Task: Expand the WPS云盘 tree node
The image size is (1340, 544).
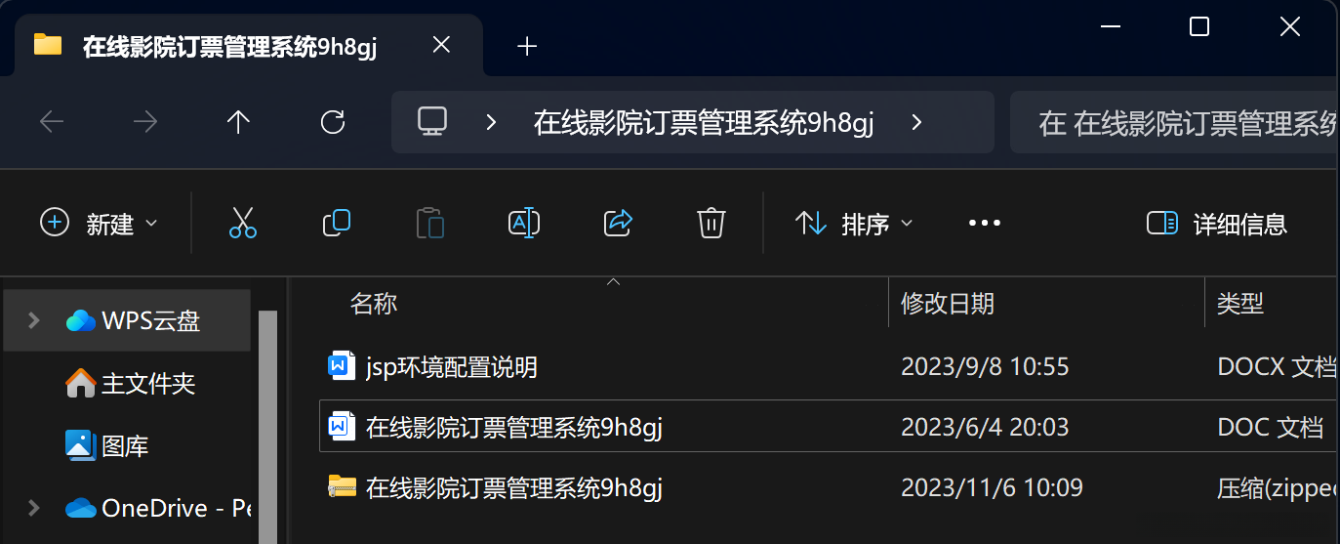Action: tap(34, 320)
